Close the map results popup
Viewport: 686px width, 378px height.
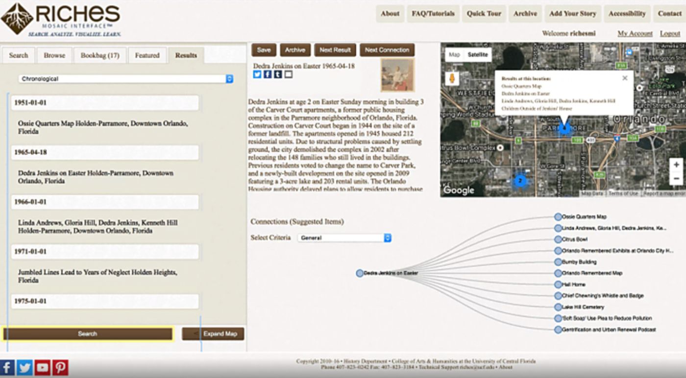coord(625,78)
